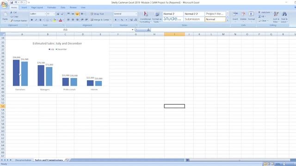Viewport: 296px width, 166px height.
Task: Copy the selection
Action: 14,17
